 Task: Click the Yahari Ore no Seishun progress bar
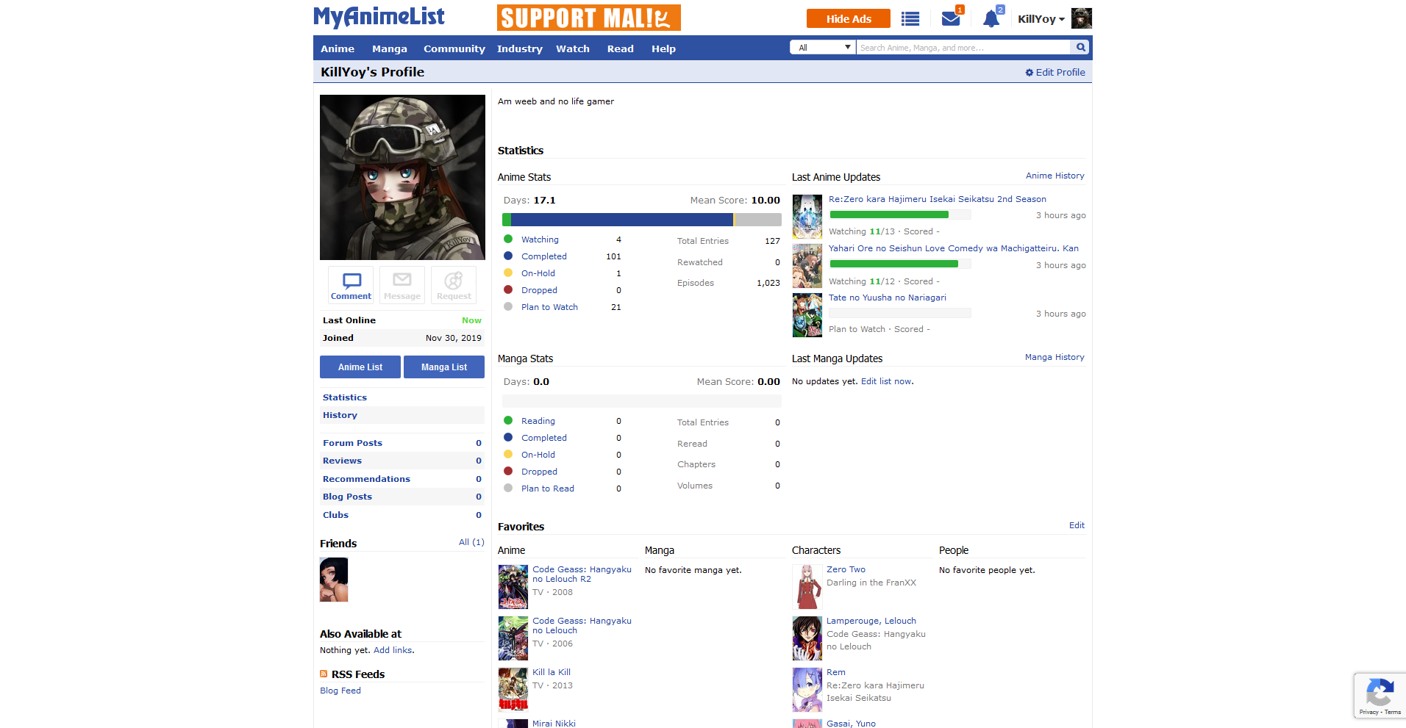point(900,264)
